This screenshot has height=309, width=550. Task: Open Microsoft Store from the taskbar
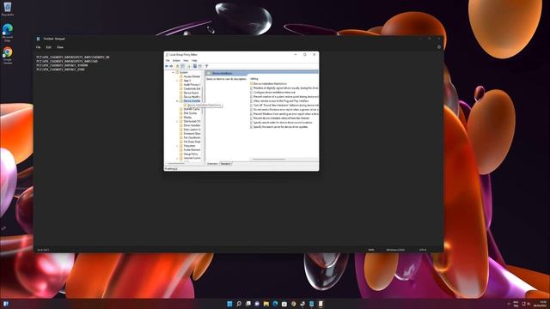click(x=284, y=303)
